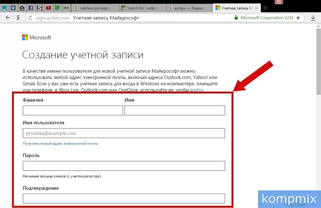The width and height of the screenshot is (321, 208).
Task: Bookmark page with the star icon
Action: [298, 18]
